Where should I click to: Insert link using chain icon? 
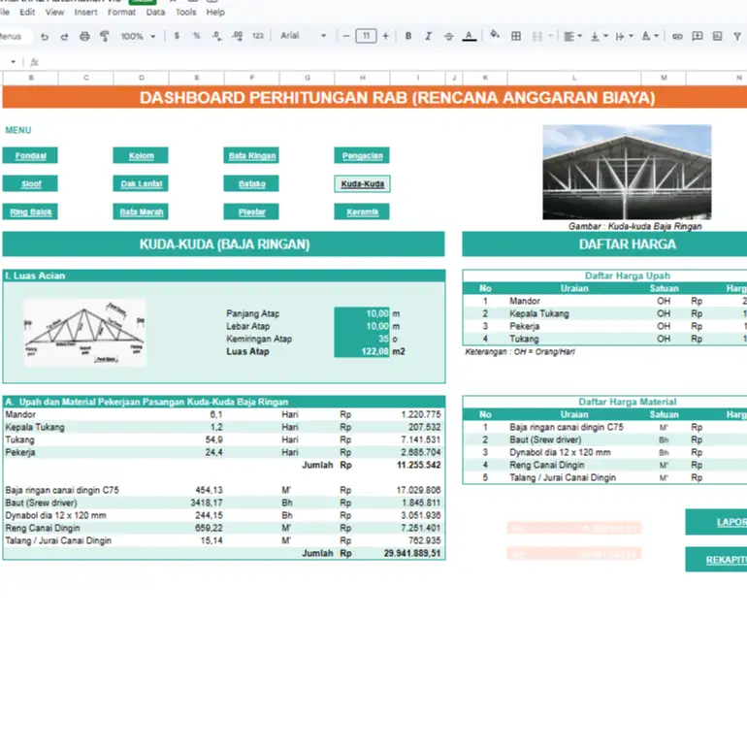tap(677, 36)
